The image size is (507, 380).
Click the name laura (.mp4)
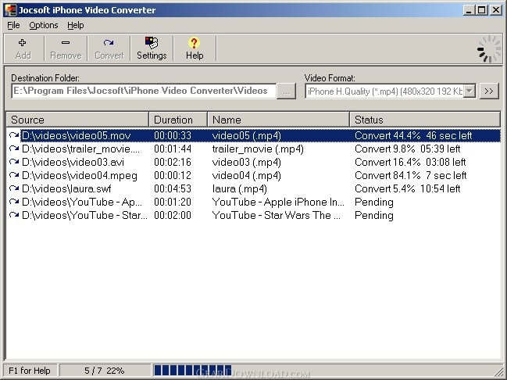[x=239, y=188]
